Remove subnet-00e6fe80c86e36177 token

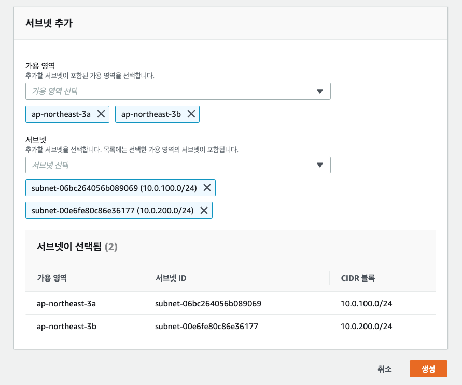click(204, 210)
